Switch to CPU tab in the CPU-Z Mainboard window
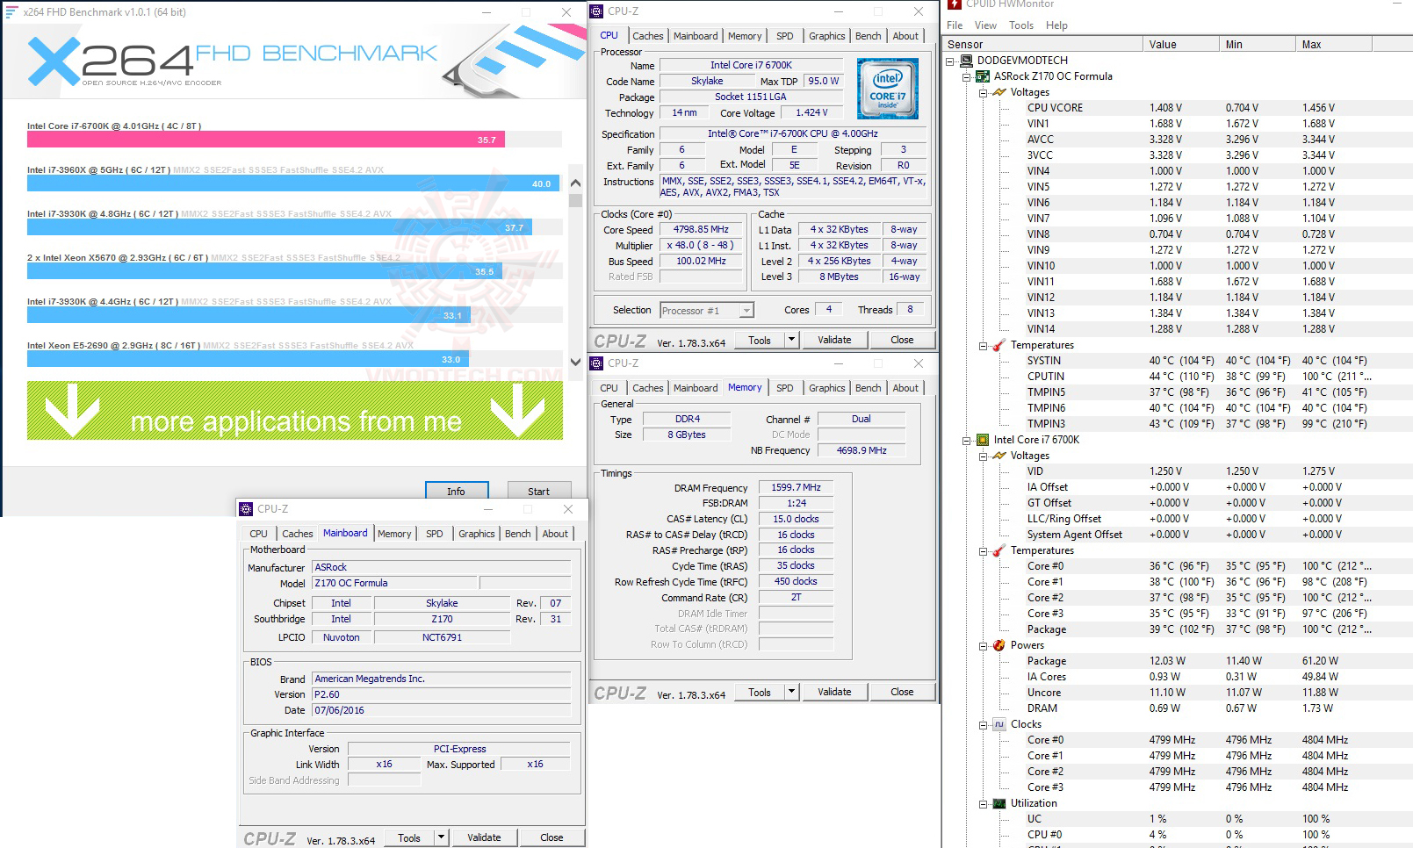 258,534
